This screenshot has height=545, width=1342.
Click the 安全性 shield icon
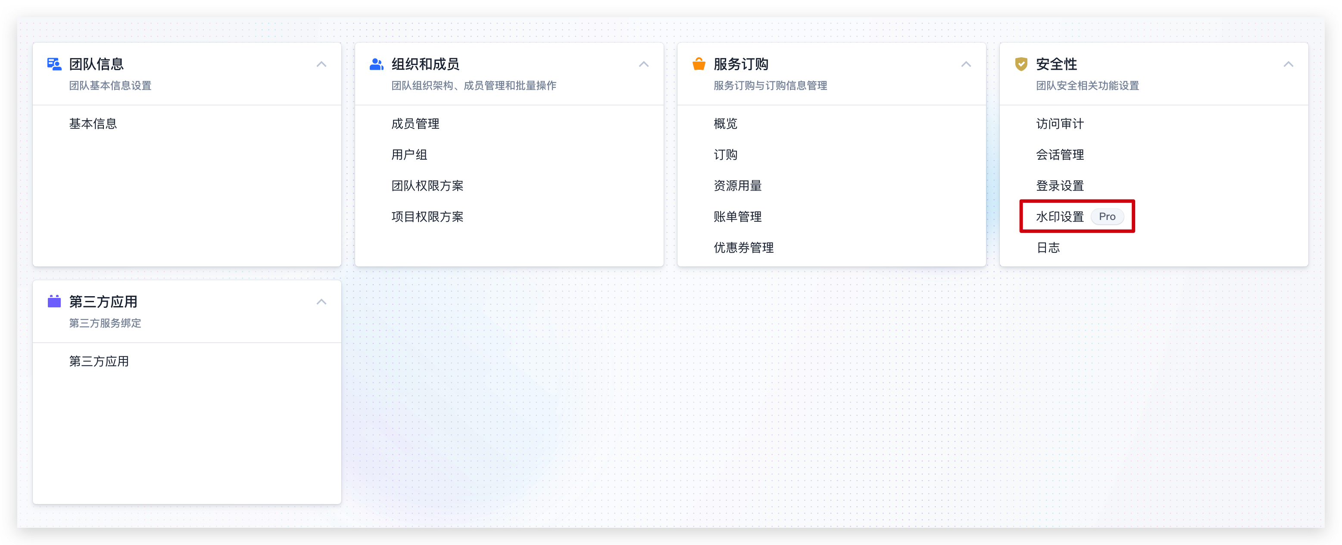(1021, 64)
